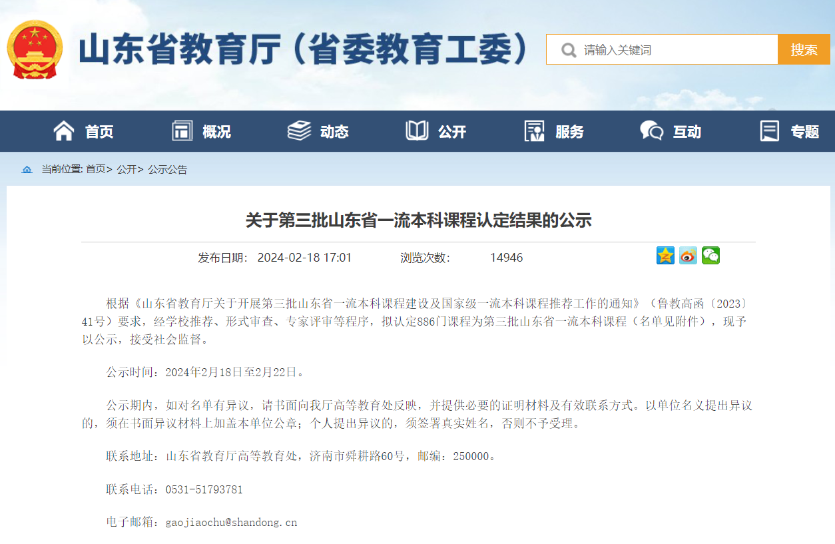The height and width of the screenshot is (544, 835).
Task: Click the national emblem logo
Action: click(x=35, y=50)
